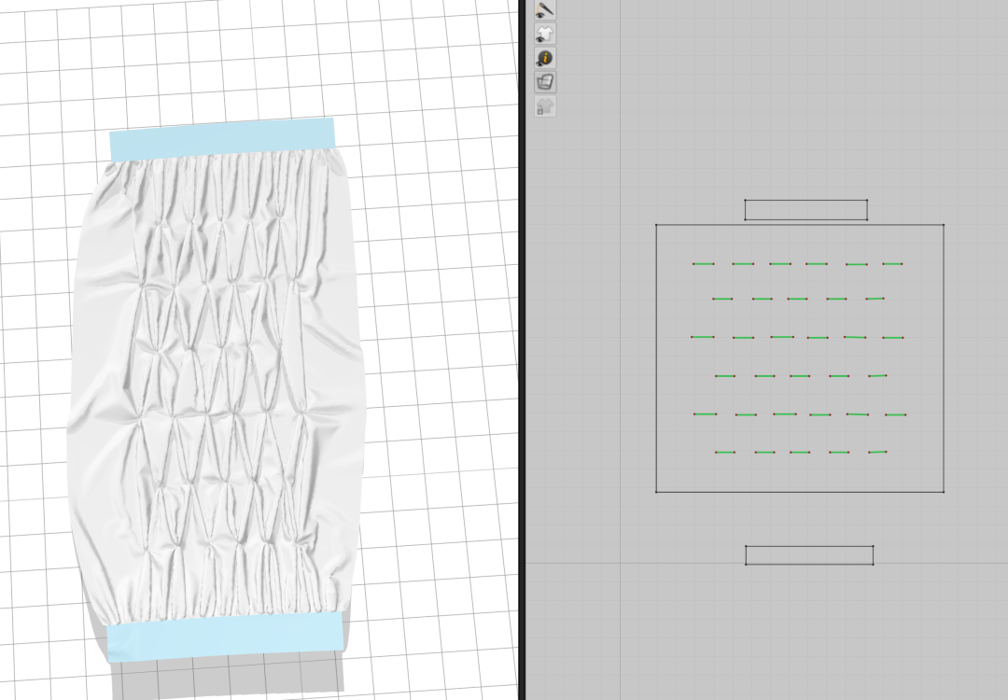Select the small top rectangle pattern in 2D window
The image size is (1008, 700).
[x=806, y=210]
